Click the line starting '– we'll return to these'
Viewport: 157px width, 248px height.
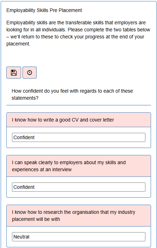75,37
